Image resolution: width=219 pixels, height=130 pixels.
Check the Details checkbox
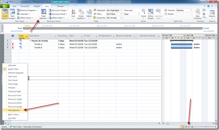click(166, 14)
